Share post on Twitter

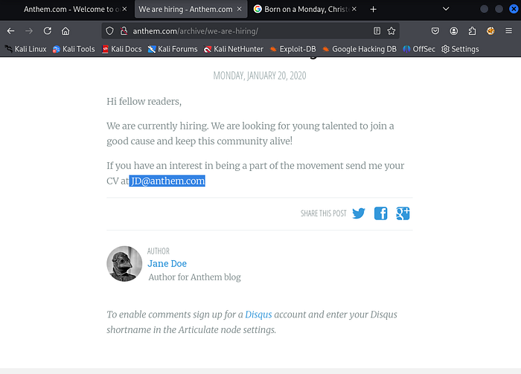tap(359, 213)
